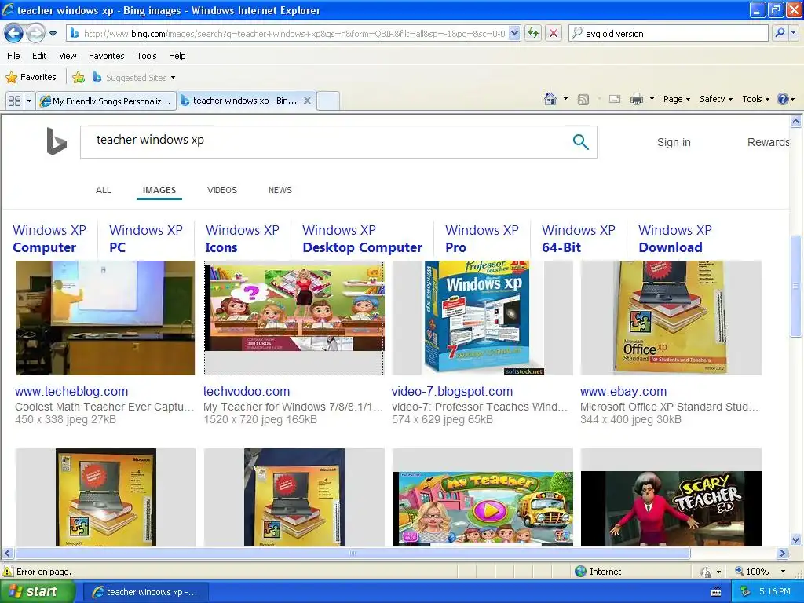This screenshot has height=603, width=804.
Task: Print page with printer icon
Action: tap(636, 99)
